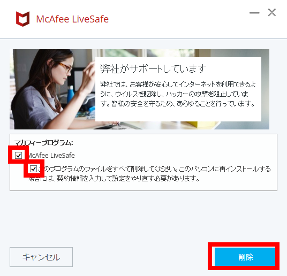Viewport: 287px width, 276px height.
Task: Click the 弊社がサポートしています heading
Action: pos(153,69)
